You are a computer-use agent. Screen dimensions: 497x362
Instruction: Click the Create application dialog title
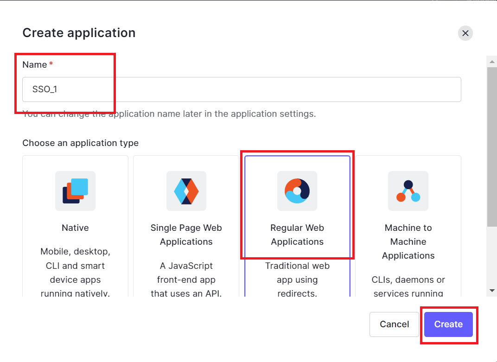tap(79, 32)
